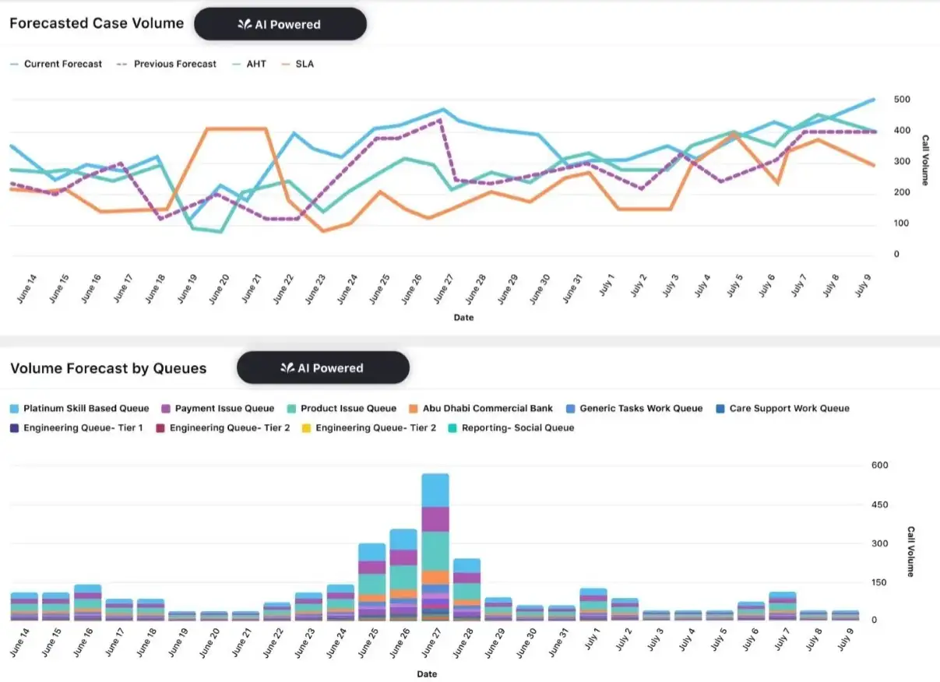Toggle the Current Forecast series in the legend
The width and height of the screenshot is (940, 682).
click(55, 64)
